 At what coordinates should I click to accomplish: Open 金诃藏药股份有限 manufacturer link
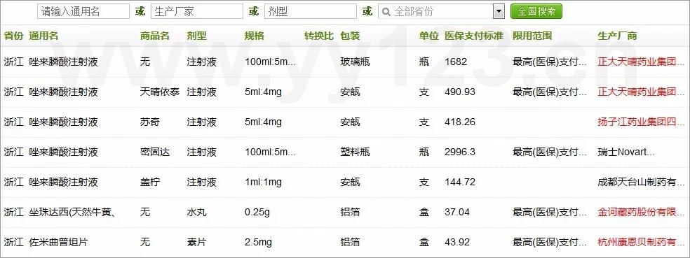(637, 212)
